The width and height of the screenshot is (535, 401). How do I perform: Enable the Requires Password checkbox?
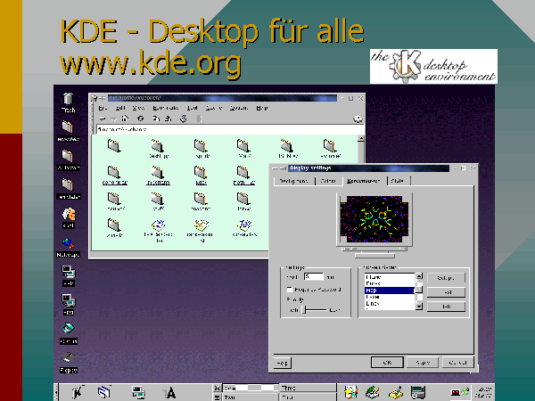[289, 289]
